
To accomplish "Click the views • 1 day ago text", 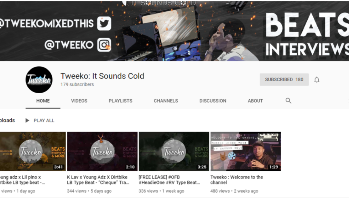I will [18, 191].
